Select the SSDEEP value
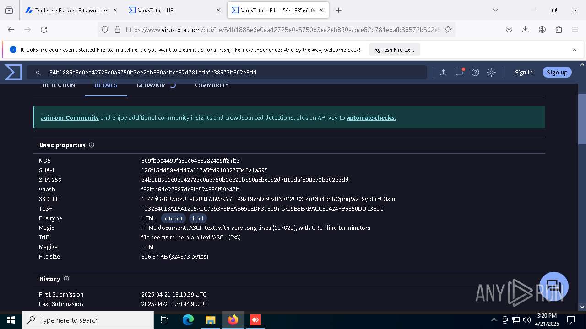This screenshot has height=329, width=586. 268,199
